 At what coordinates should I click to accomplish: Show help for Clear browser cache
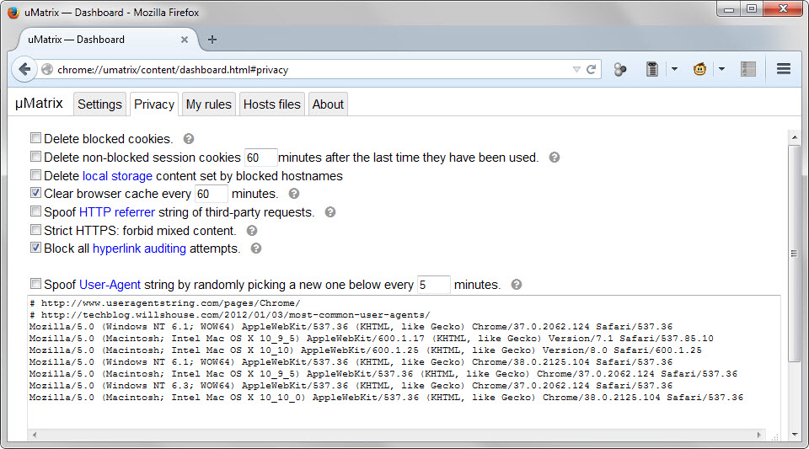tap(293, 193)
